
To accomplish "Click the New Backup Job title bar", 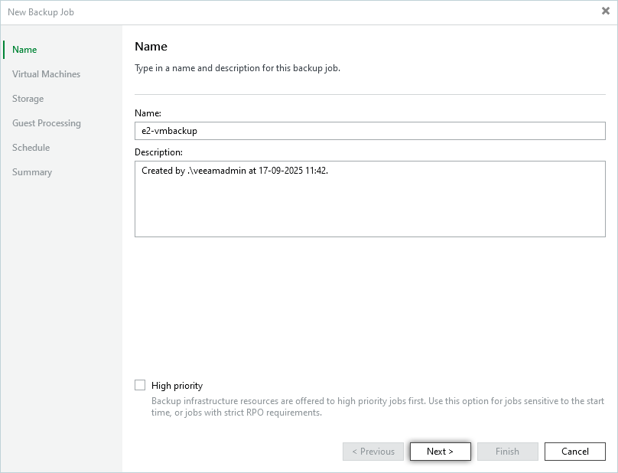I will 229,12.
